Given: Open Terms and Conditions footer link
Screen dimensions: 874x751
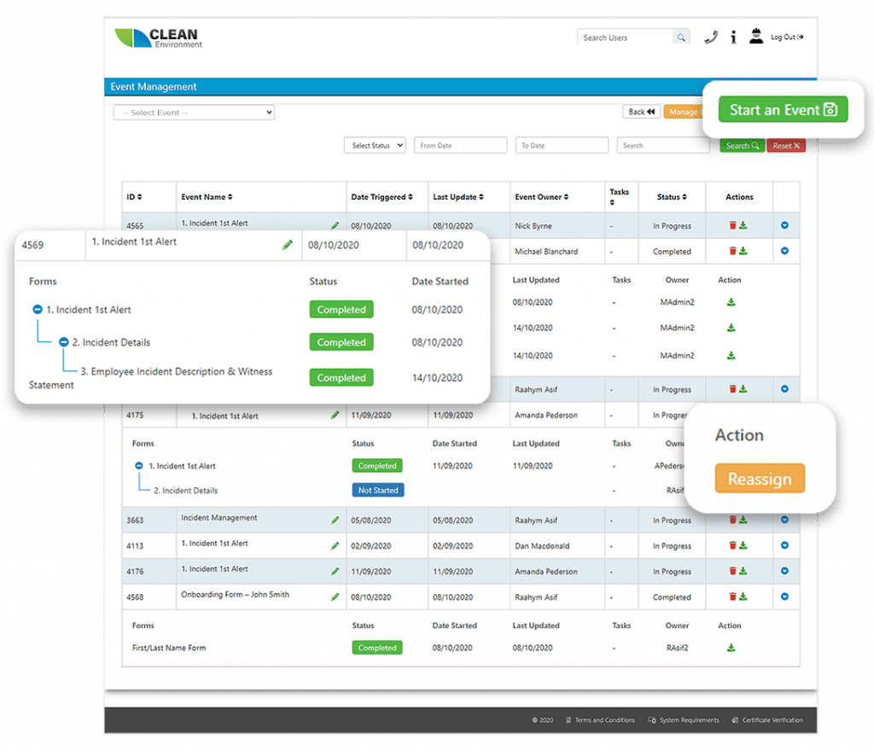Looking at the screenshot, I should (600, 720).
